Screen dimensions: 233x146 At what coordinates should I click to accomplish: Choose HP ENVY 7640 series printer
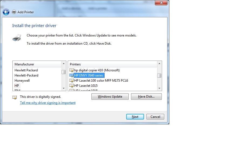coord(88,75)
